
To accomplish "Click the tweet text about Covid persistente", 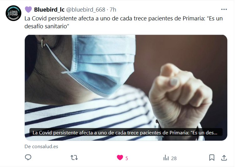I will (124, 22).
